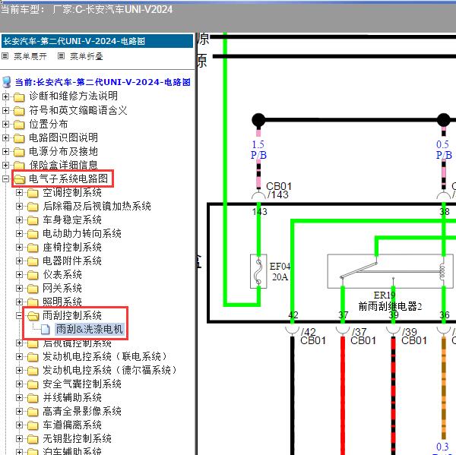
Task: Click the folder icon for 电器附件系统
Action: [33, 261]
